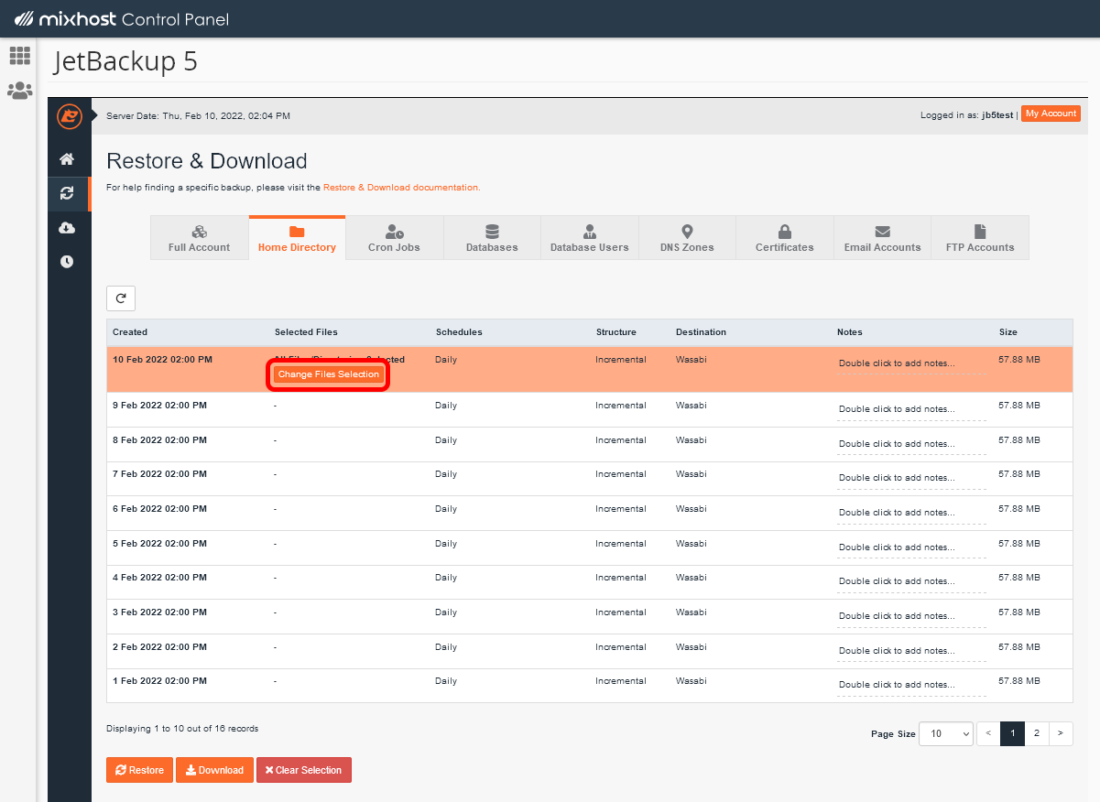The height and width of the screenshot is (802, 1100).
Task: Click notes field of 9 Feb backup
Action: point(911,409)
